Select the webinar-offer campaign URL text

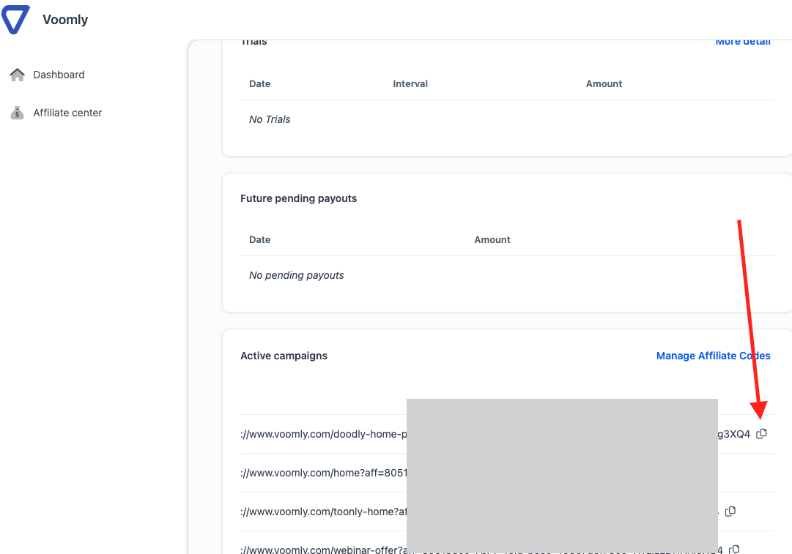323,550
